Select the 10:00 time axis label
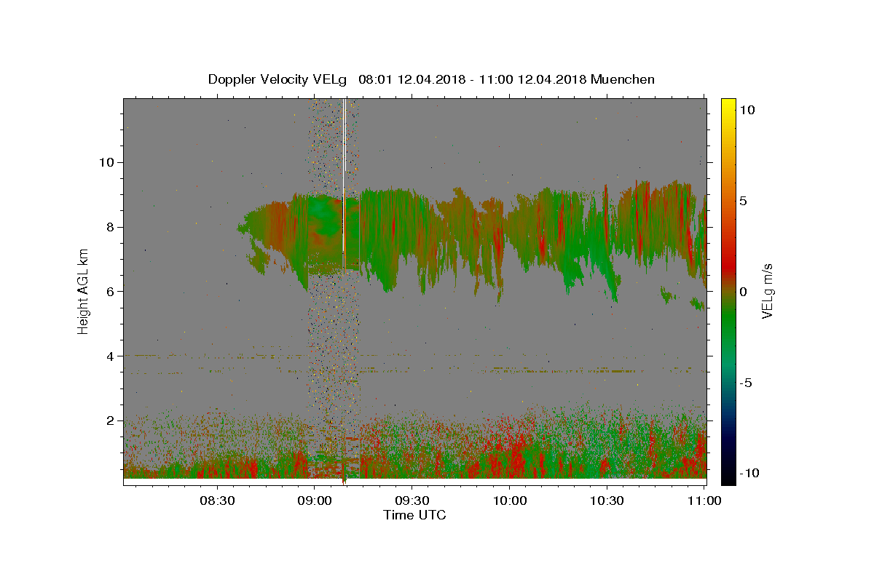Image resolution: width=874 pixels, height=582 pixels. point(509,501)
